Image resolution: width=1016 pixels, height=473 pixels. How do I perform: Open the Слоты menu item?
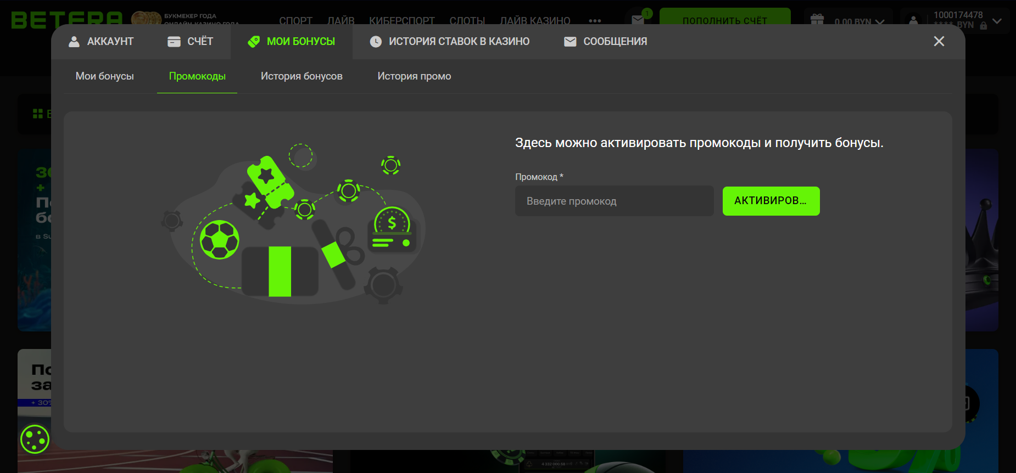[467, 20]
